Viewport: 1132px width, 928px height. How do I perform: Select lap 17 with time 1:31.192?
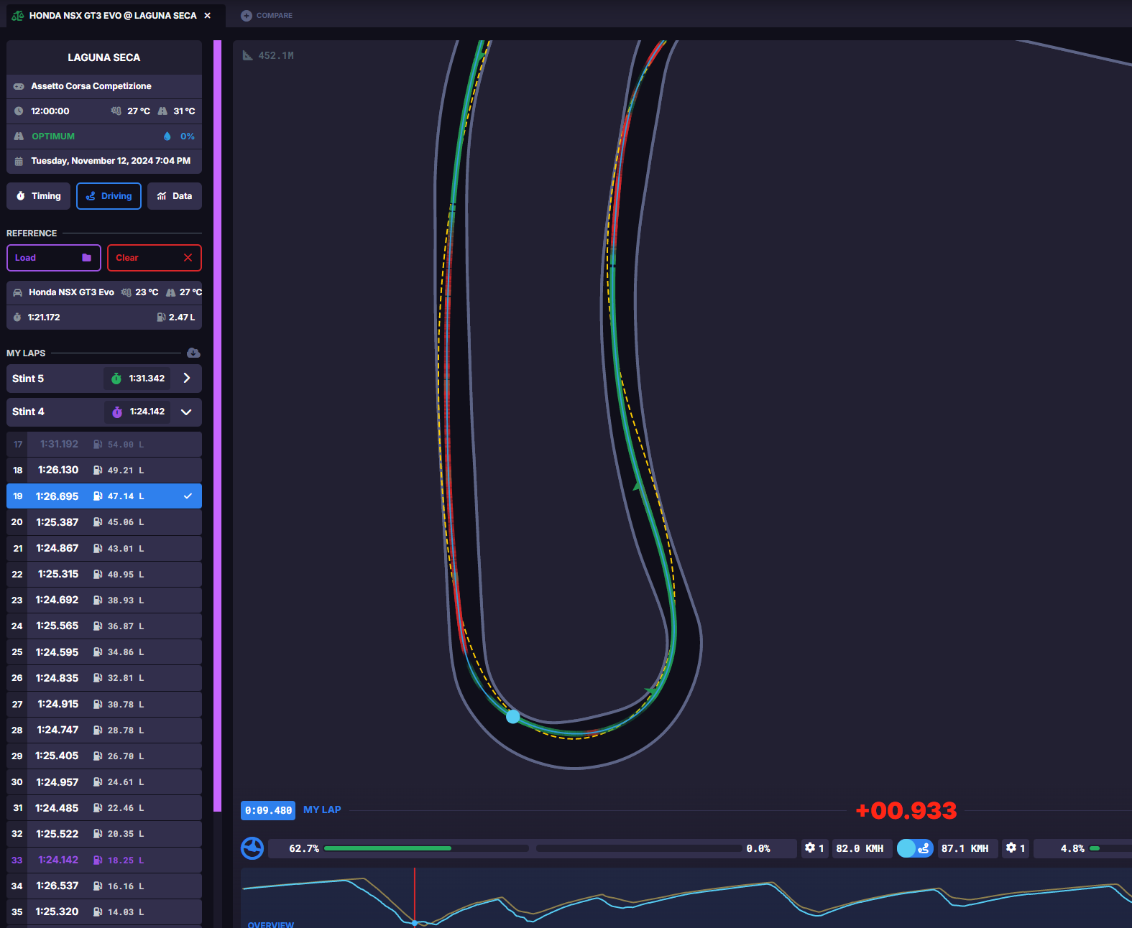[x=104, y=445]
